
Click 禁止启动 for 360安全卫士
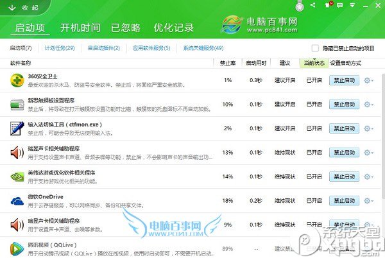344,80
